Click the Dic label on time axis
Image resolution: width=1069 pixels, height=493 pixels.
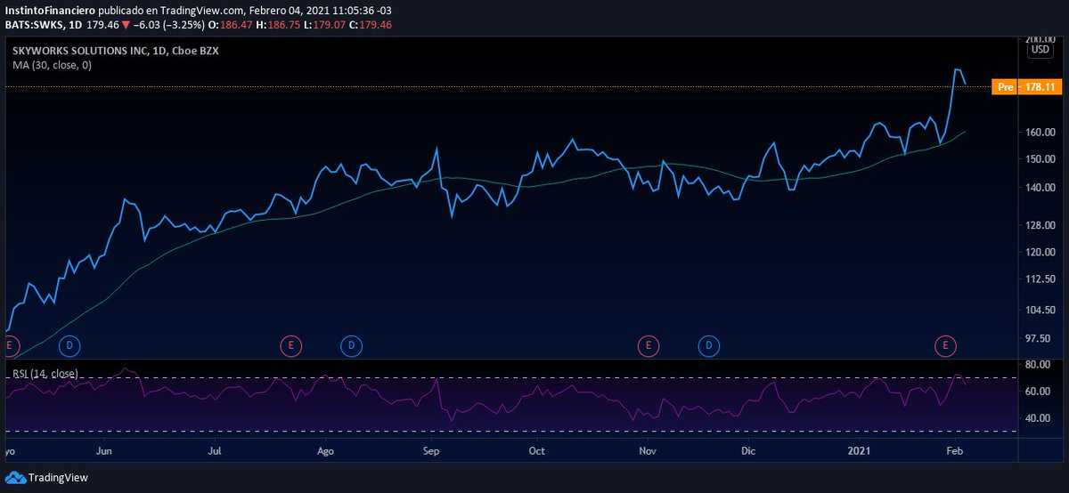[x=747, y=451]
